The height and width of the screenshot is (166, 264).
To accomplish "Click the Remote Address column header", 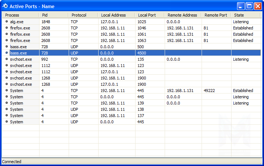I will click(182, 15).
